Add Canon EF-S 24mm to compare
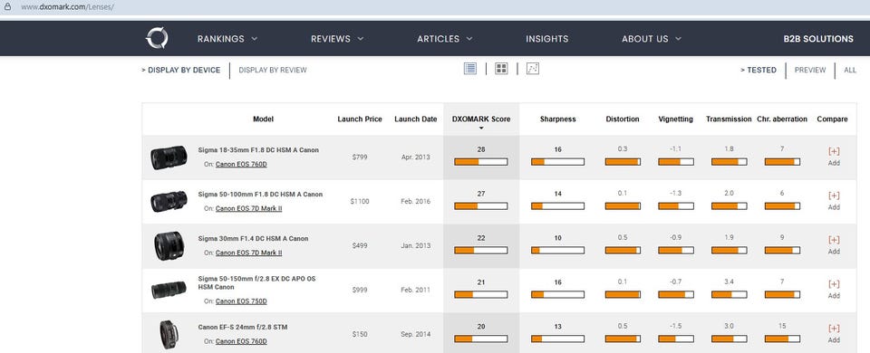The height and width of the screenshot is (353, 870). click(834, 334)
